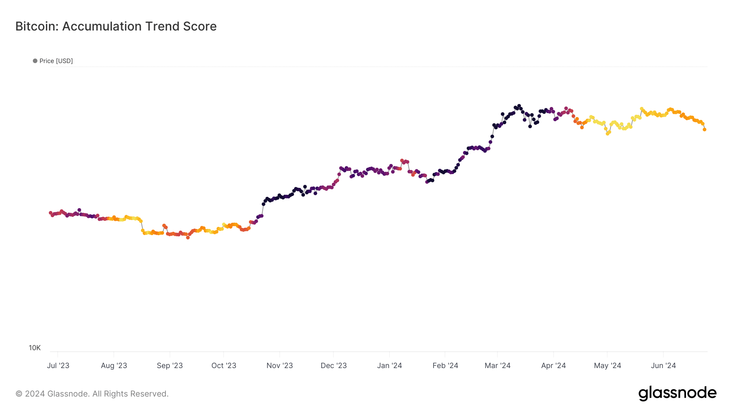
Task: Click the gray Price legend dot
Action: coord(35,61)
